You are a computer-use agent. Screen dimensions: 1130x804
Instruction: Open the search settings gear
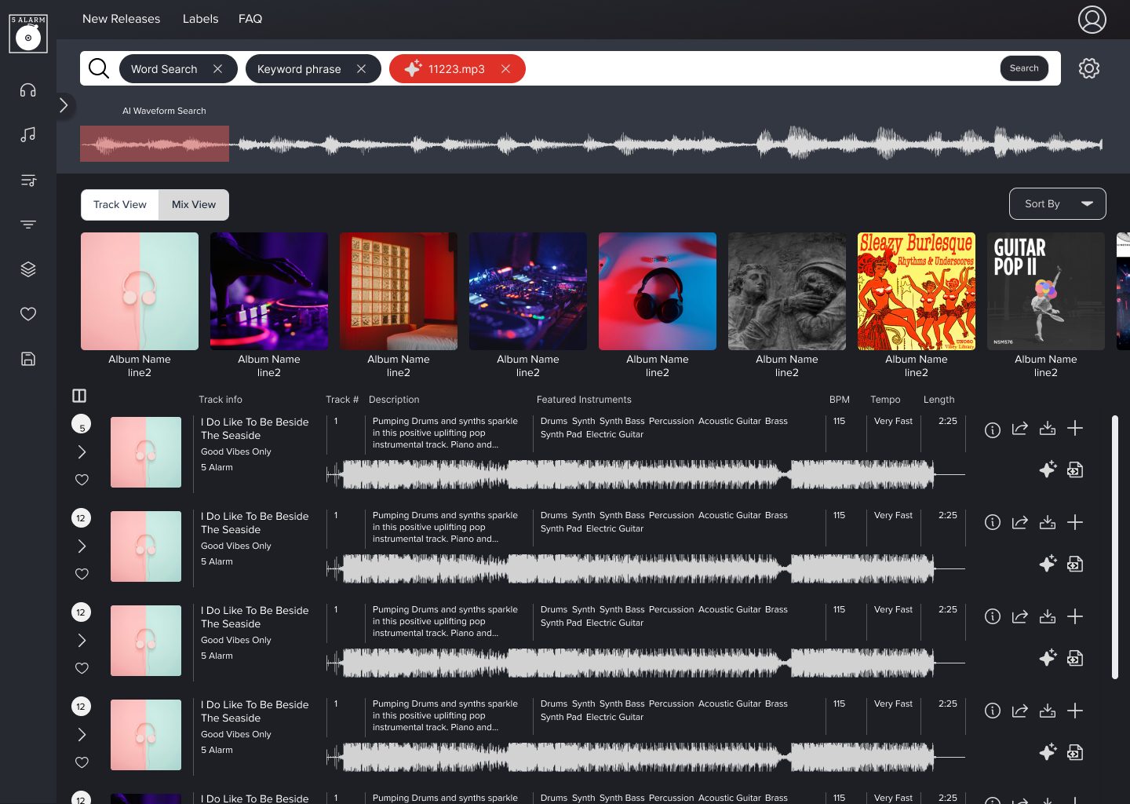pos(1089,68)
